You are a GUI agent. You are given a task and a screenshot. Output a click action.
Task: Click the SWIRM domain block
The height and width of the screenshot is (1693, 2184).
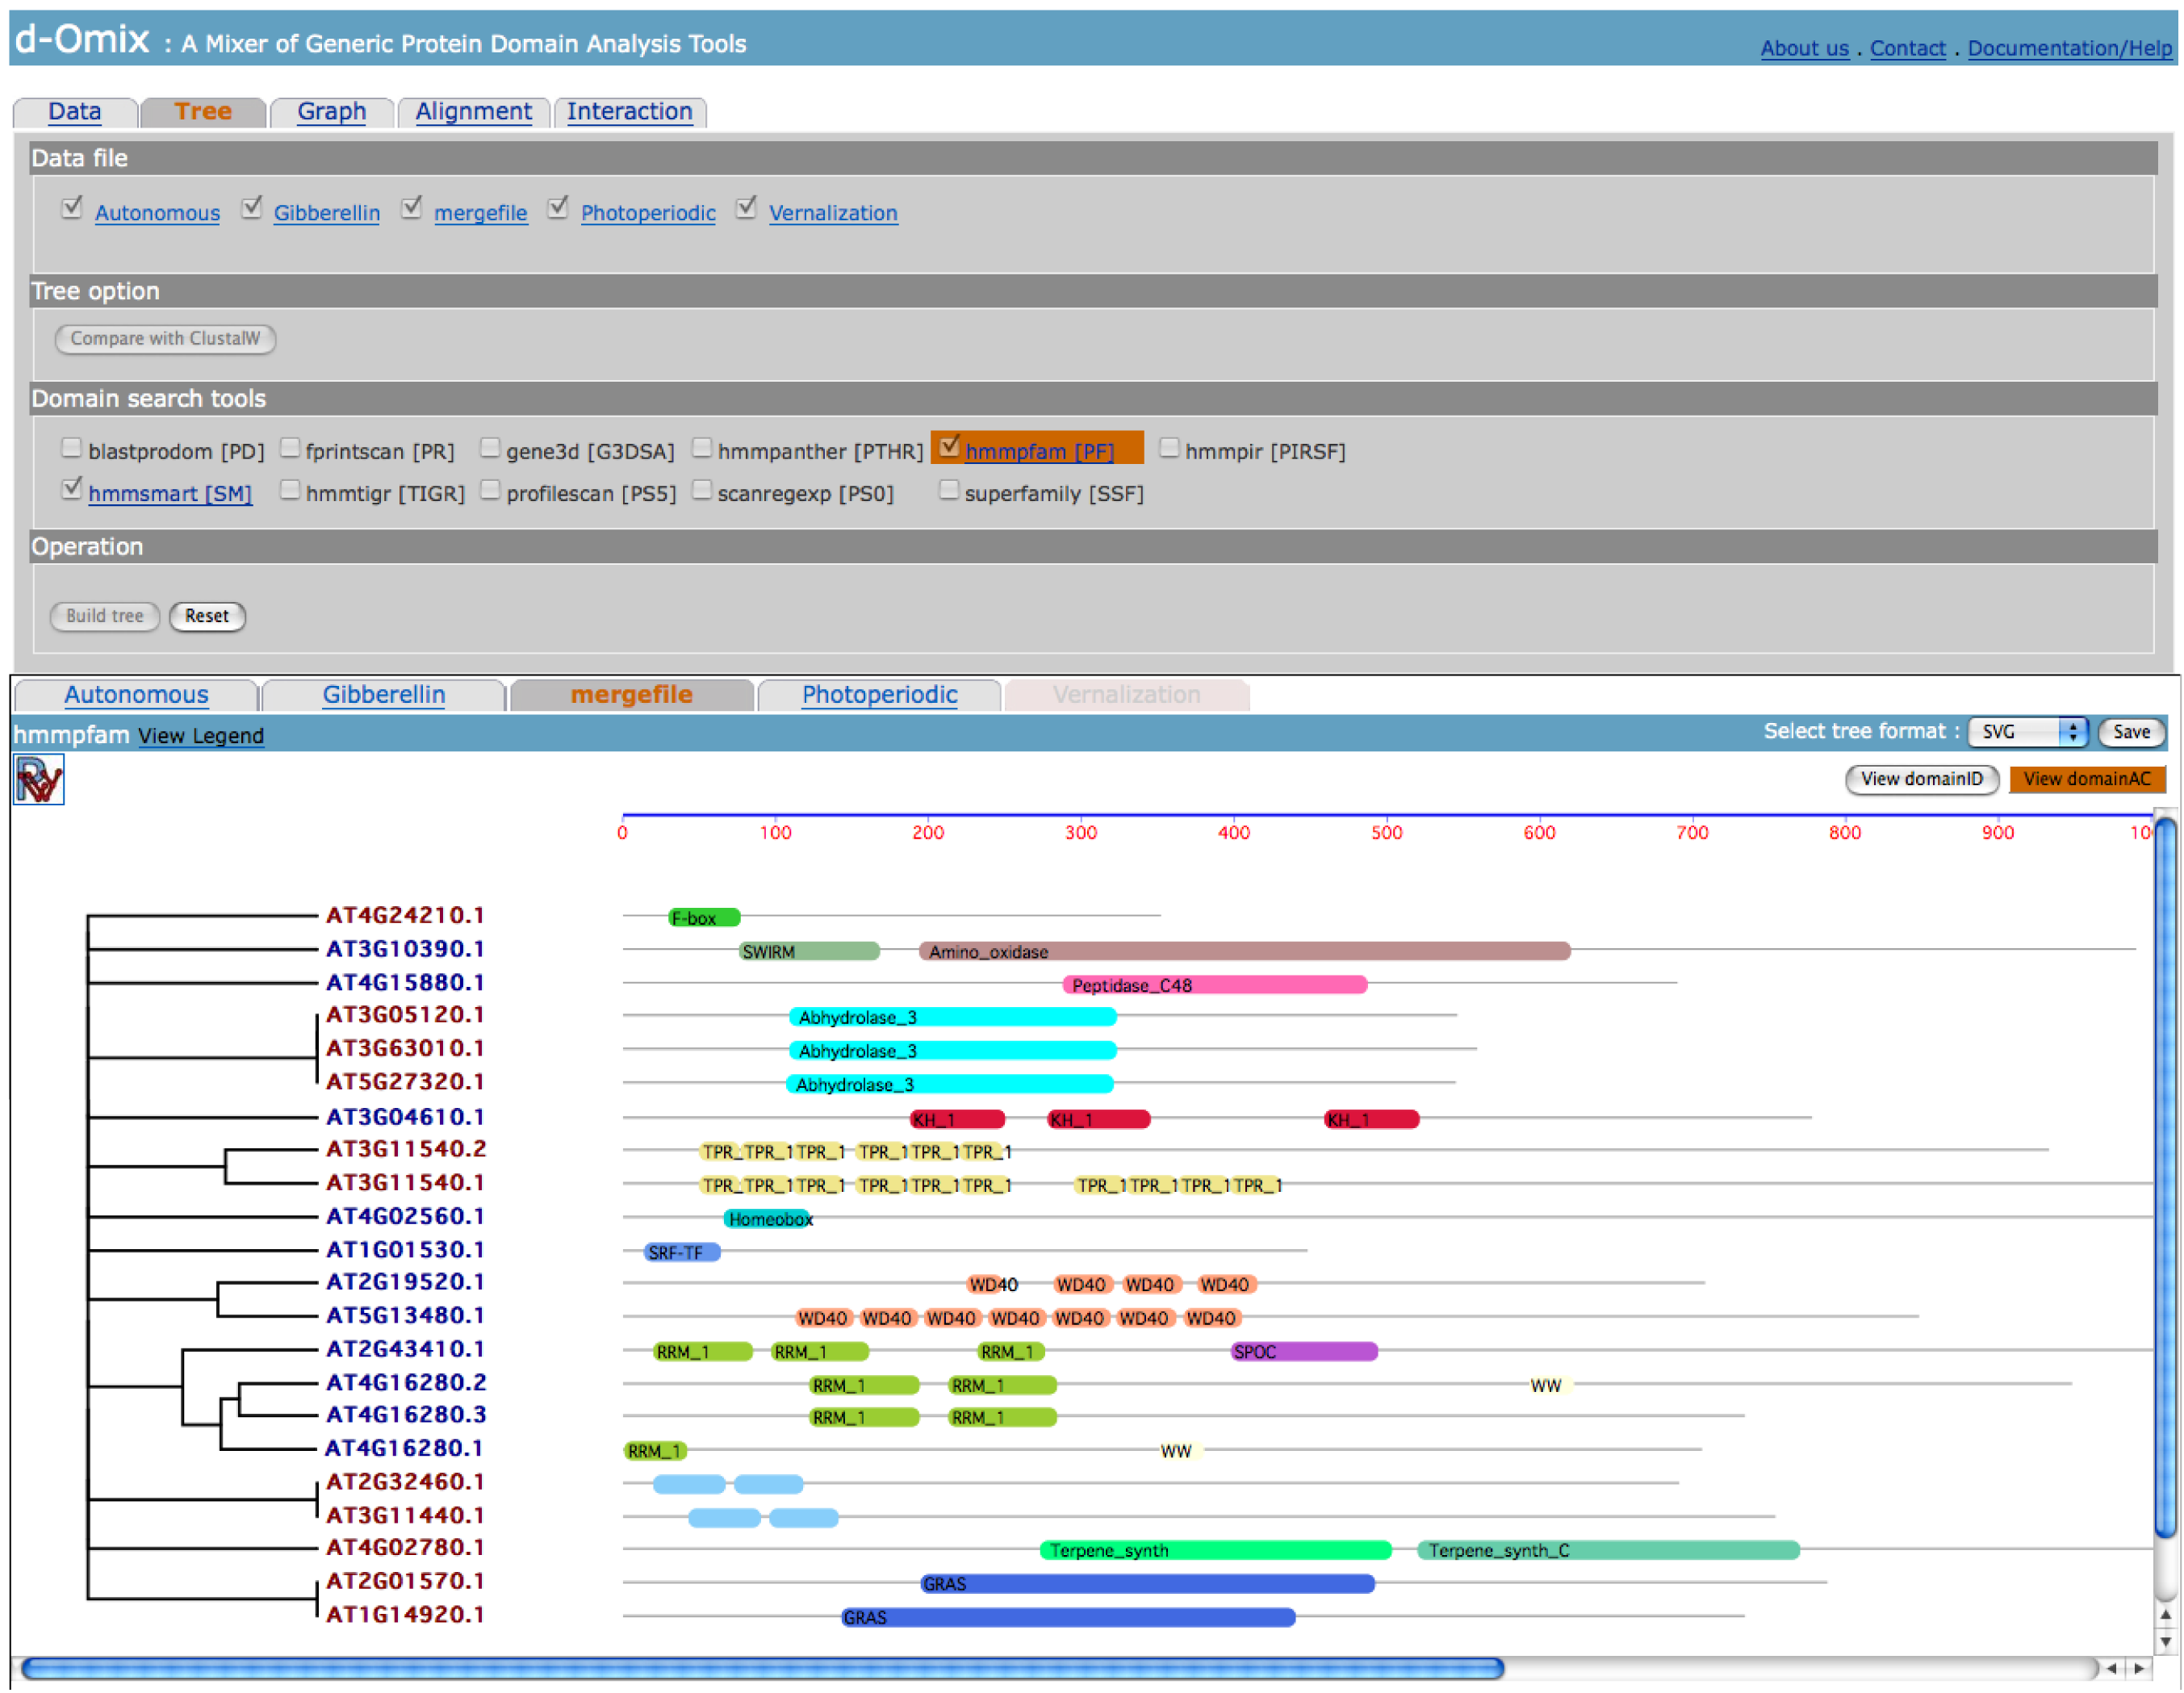[810, 952]
